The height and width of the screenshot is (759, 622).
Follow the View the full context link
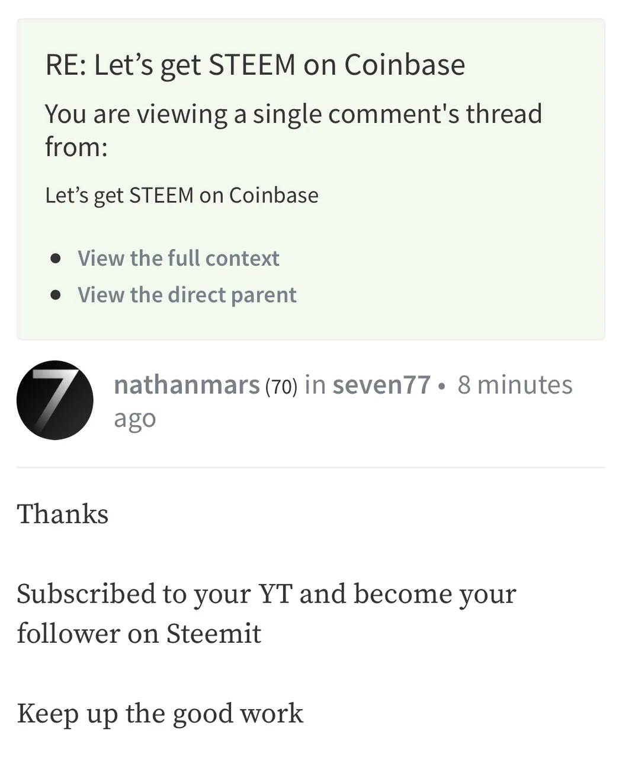[178, 259]
